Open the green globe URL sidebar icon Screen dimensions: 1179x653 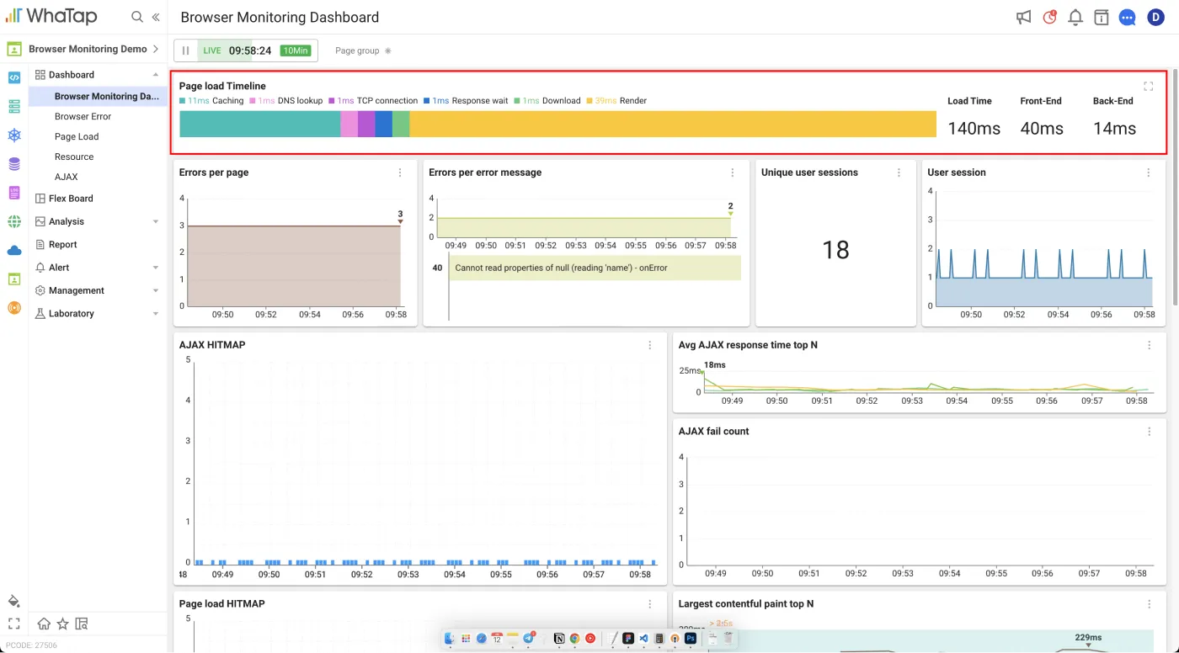(13, 221)
